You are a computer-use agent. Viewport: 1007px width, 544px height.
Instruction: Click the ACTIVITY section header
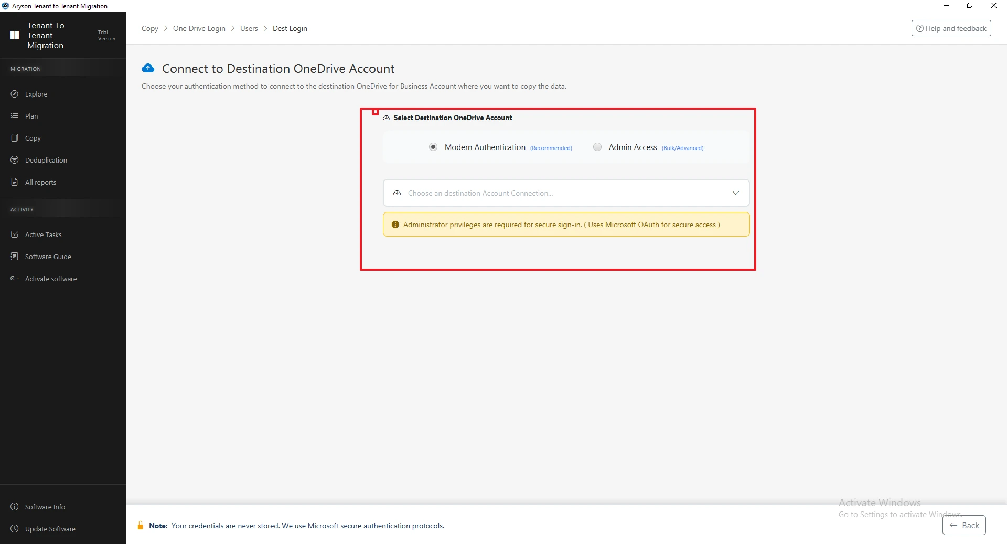click(x=22, y=209)
